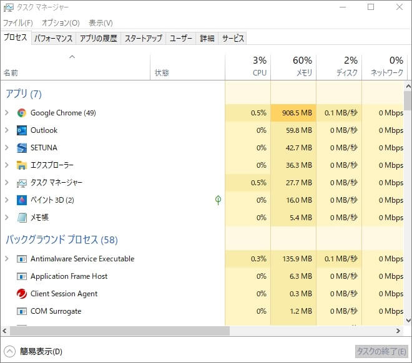Sort by the メモリ column header

click(293, 67)
